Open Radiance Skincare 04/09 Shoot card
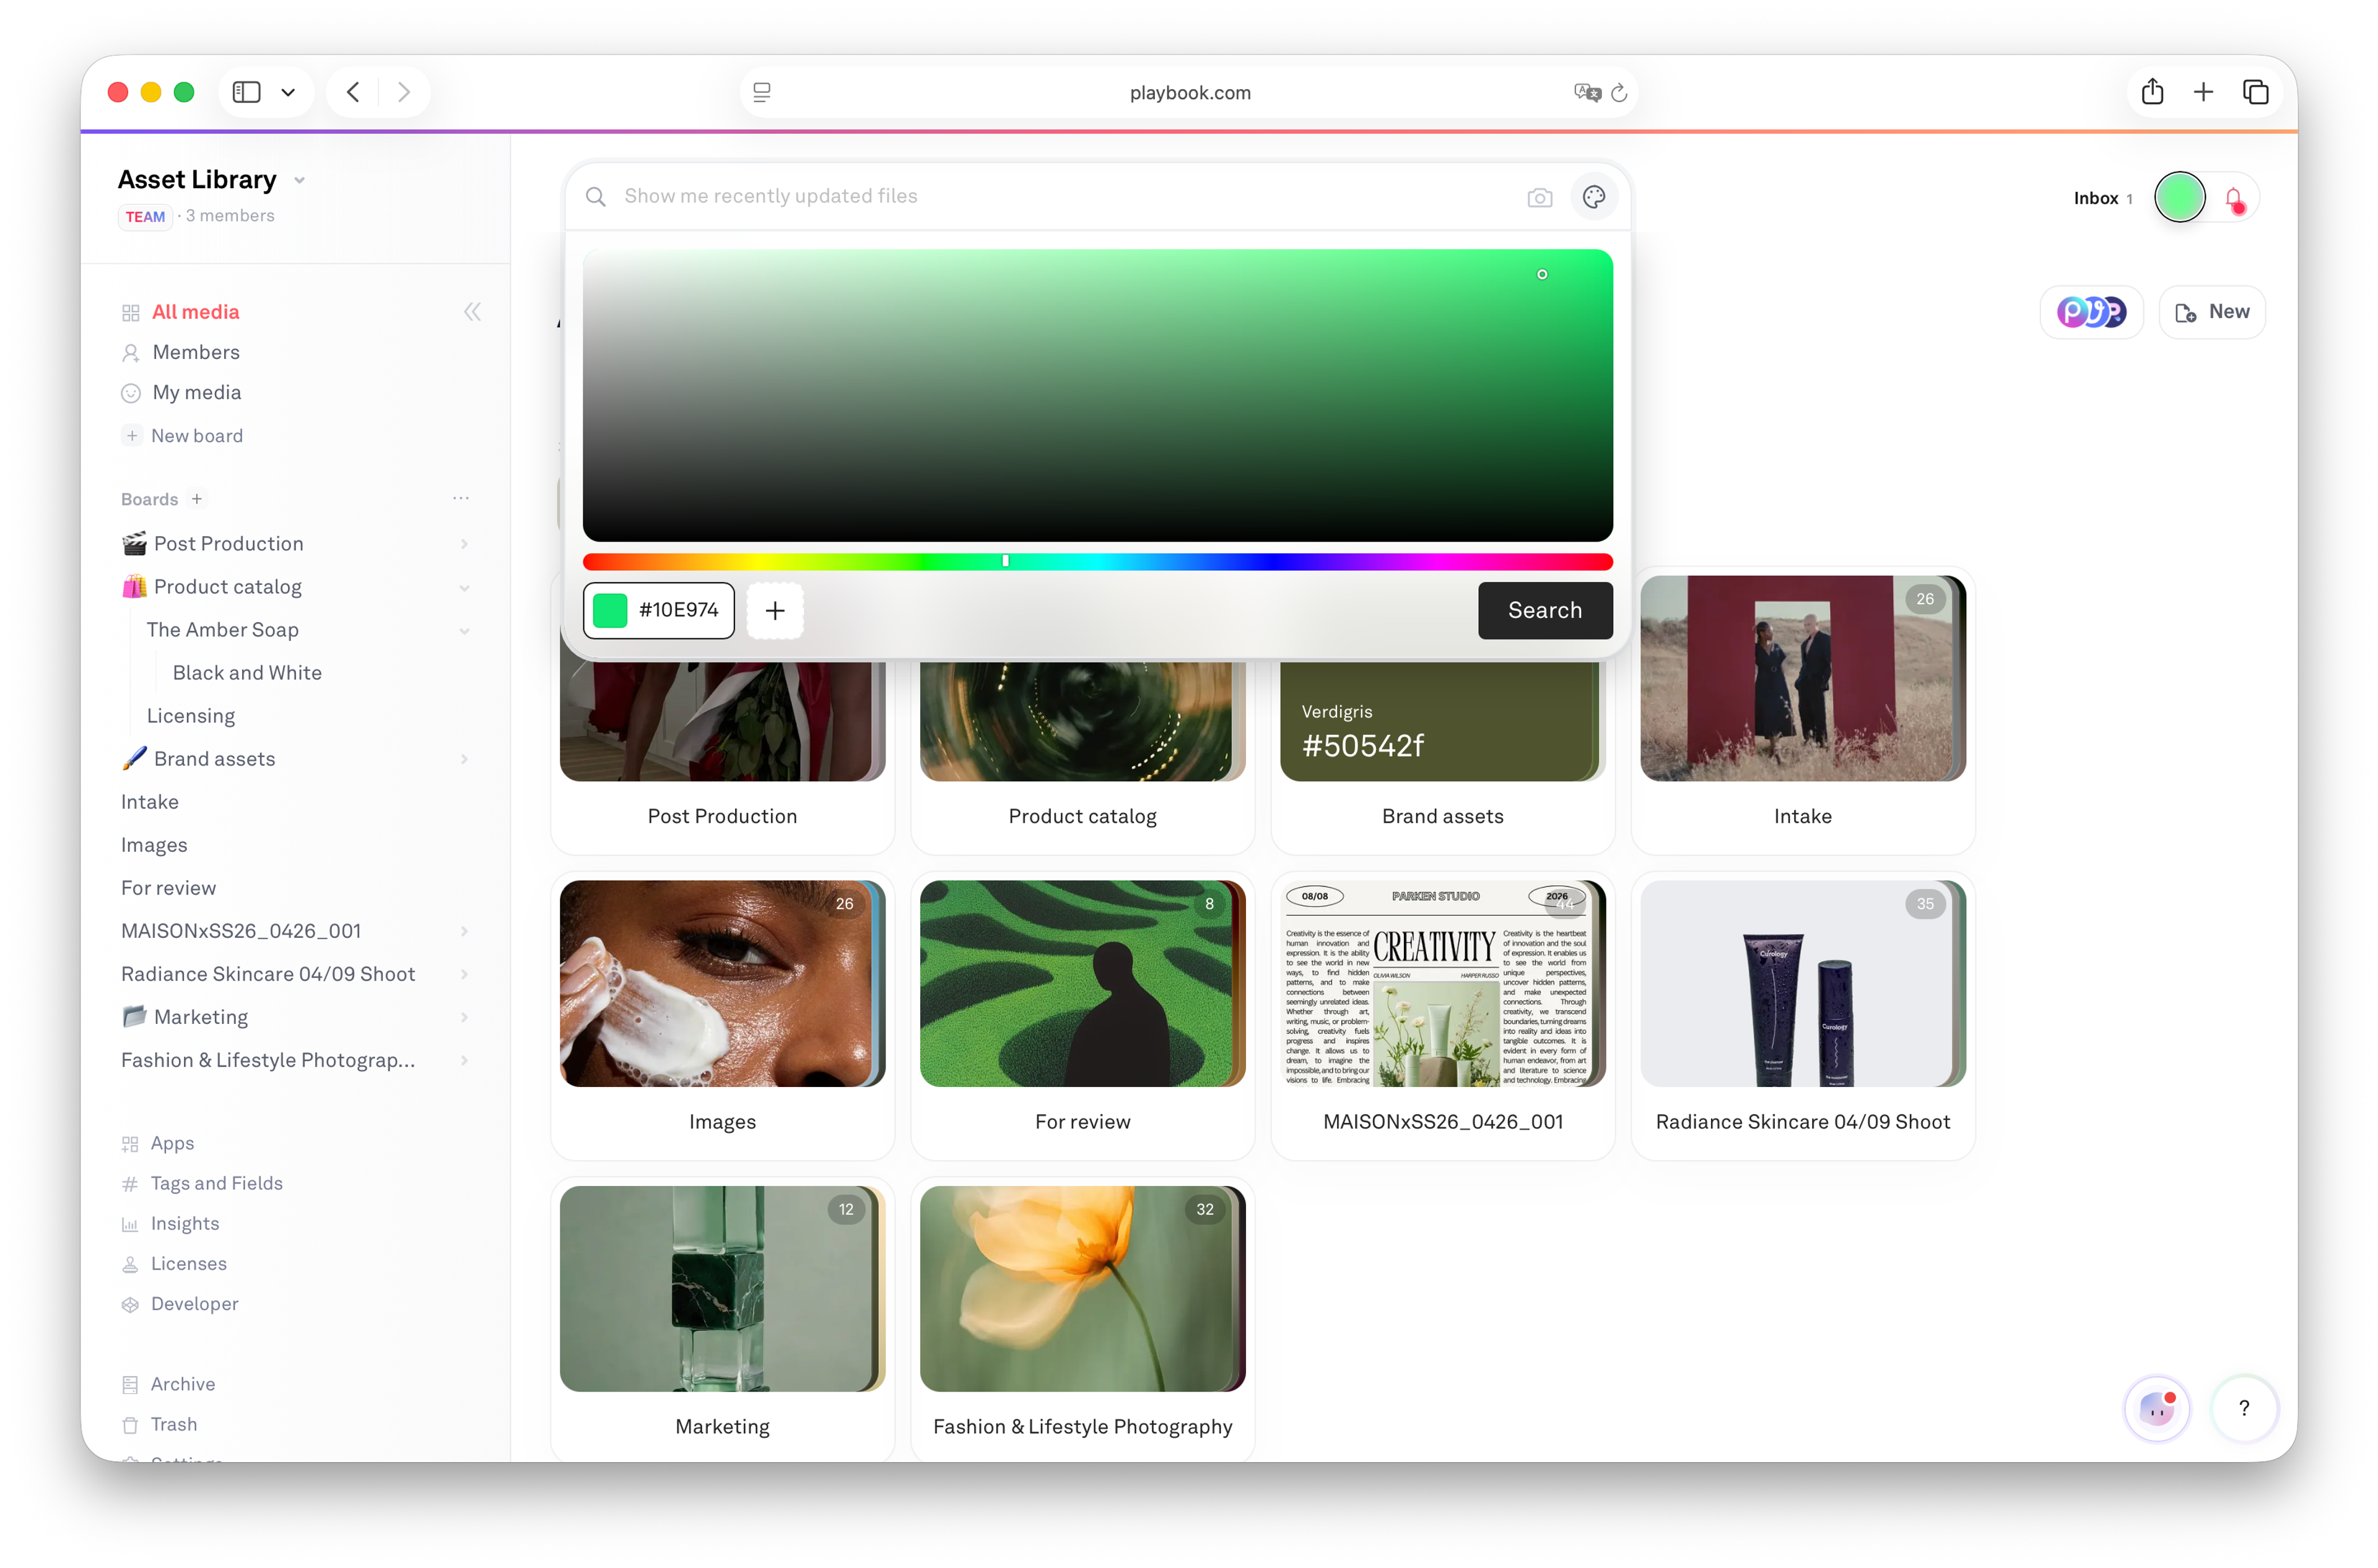Screen dimensions: 2378x1568 [1801, 1015]
